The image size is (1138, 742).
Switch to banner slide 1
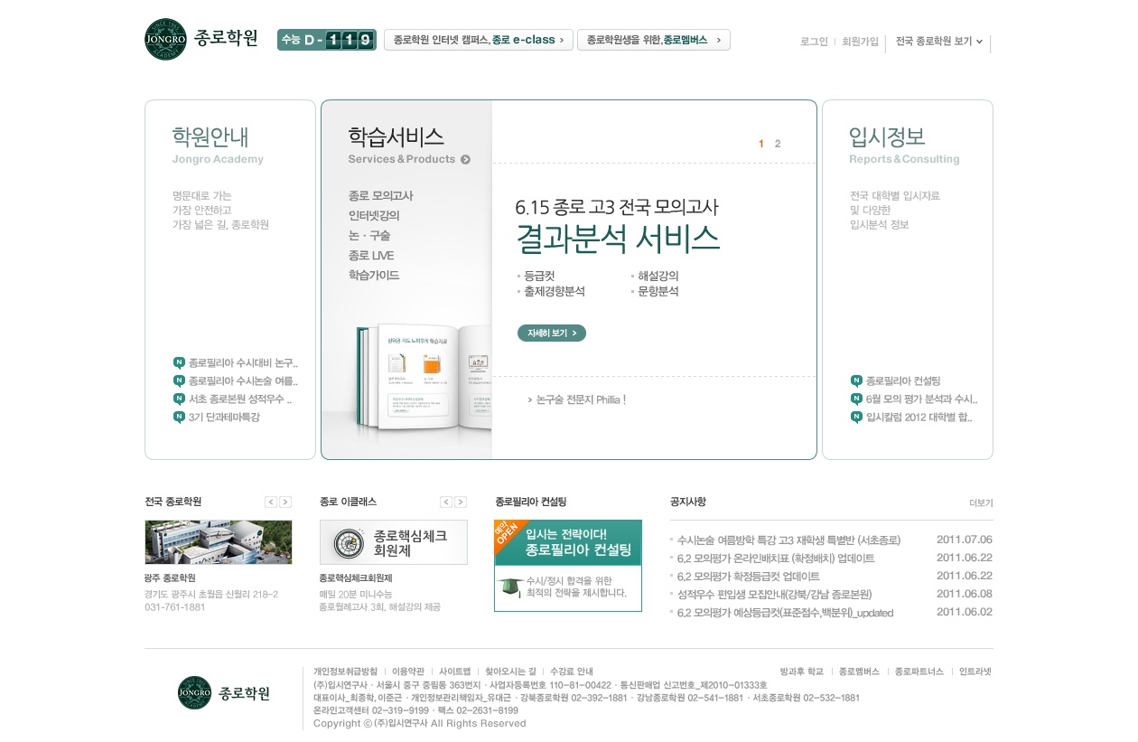point(761,144)
